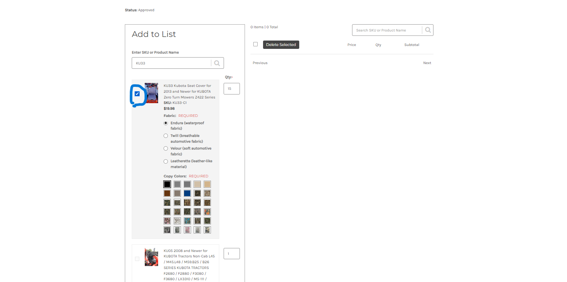Screen dimensions: 567x282
Task: Focus the Search SKU or Product Name field
Action: click(x=387, y=30)
